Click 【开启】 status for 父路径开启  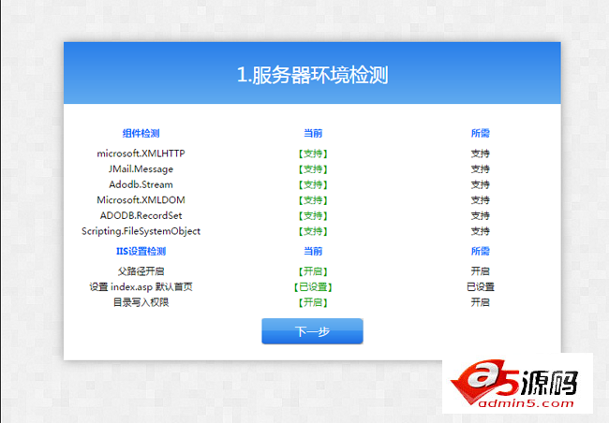313,271
